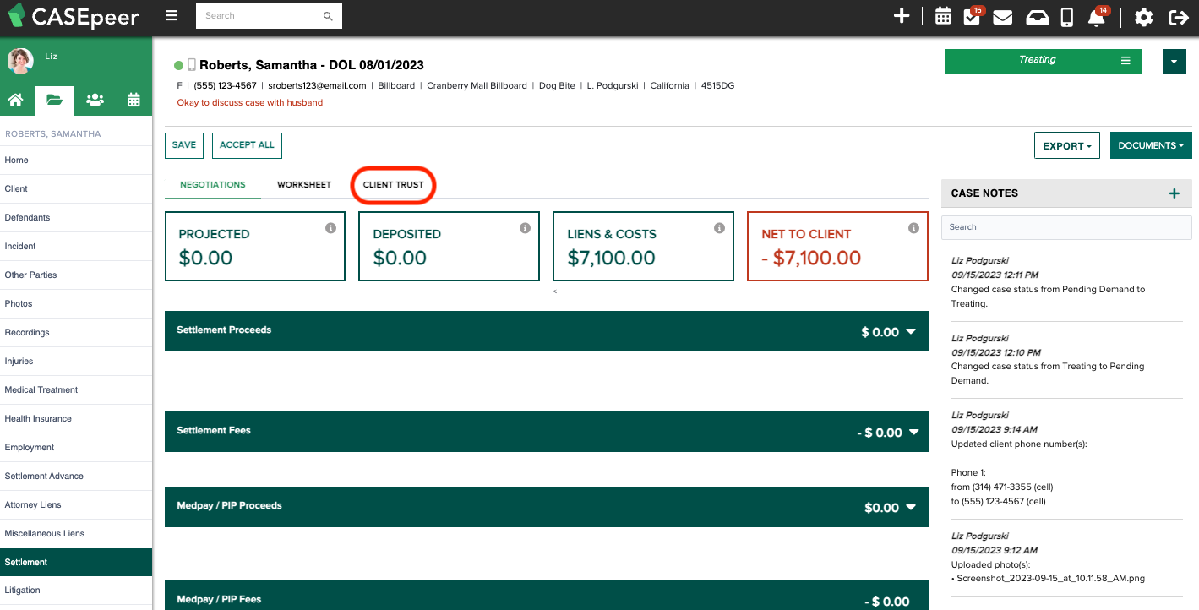Open Miscellaneous Liens in sidebar
This screenshot has width=1199, height=610.
coord(76,534)
